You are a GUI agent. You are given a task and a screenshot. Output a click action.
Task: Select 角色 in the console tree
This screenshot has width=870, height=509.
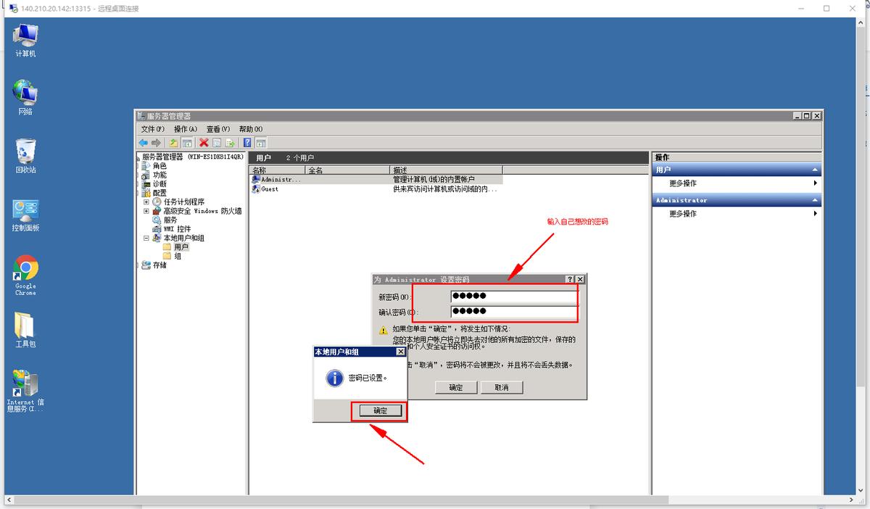[159, 165]
